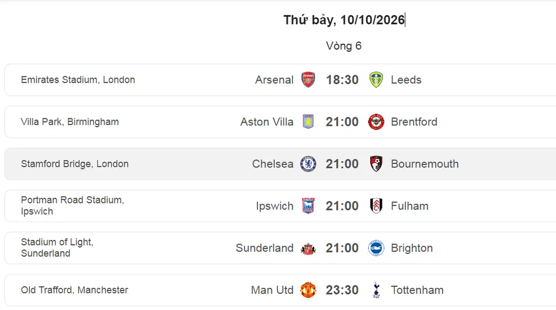Select the Ipswich badge icon
Image resolution: width=556 pixels, height=310 pixels.
click(x=308, y=206)
